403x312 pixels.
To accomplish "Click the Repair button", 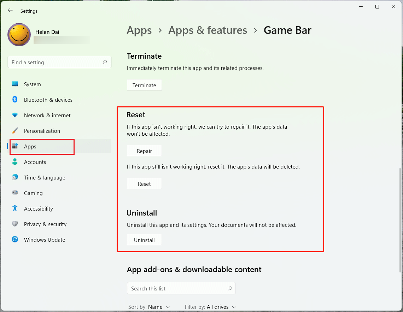I will point(144,151).
